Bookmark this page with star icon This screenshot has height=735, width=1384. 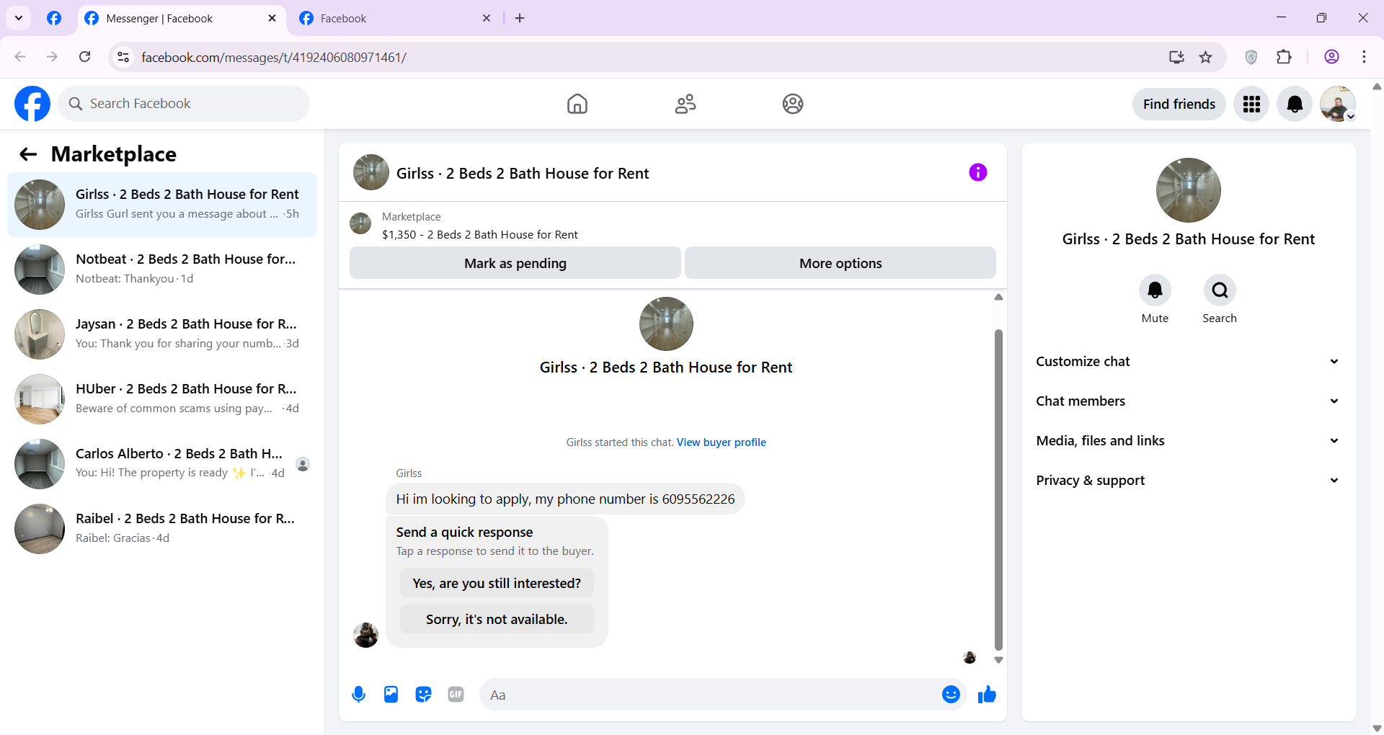tap(1205, 57)
